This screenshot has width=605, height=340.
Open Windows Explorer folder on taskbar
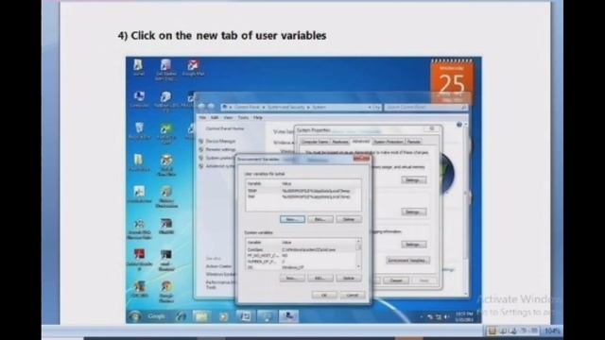pyautogui.click(x=201, y=317)
